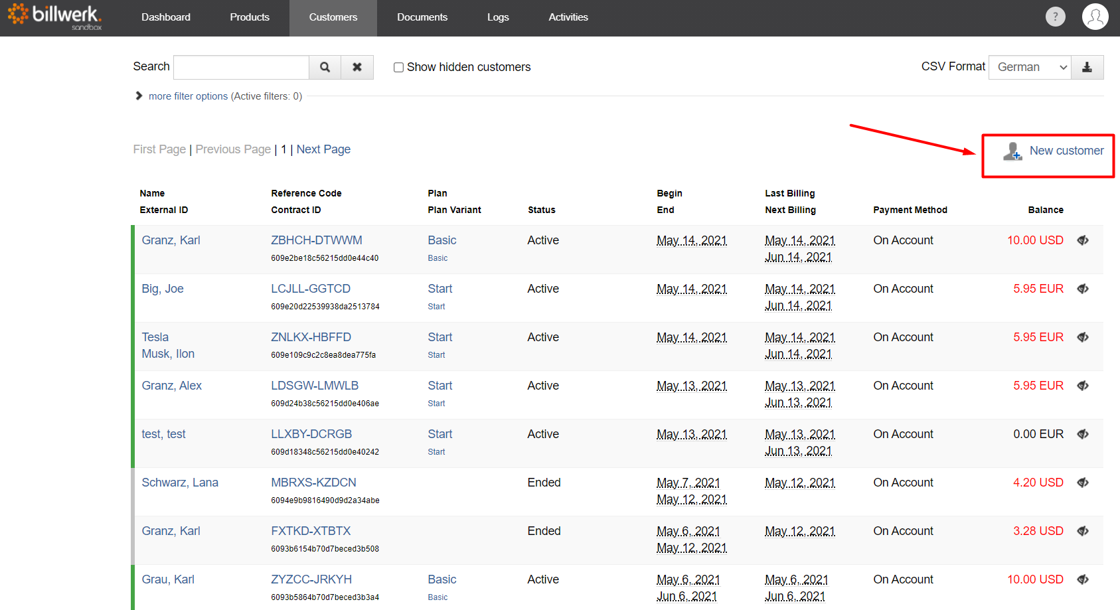The width and height of the screenshot is (1120, 610).
Task: Click the action icon in test, test row
Action: click(1083, 434)
